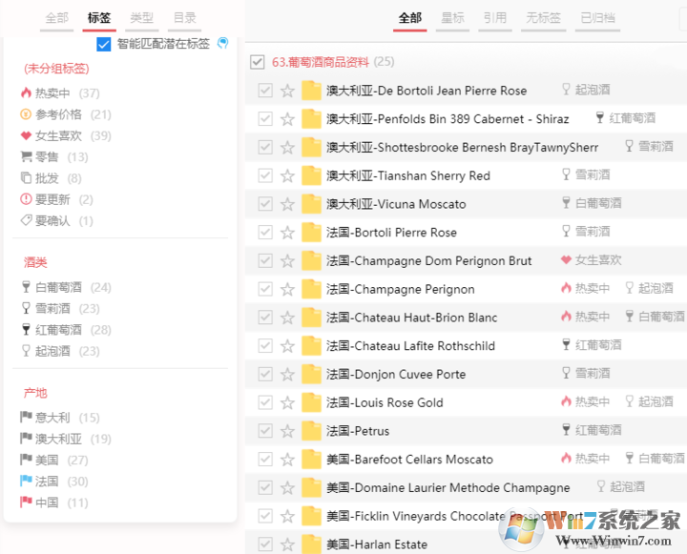Check the Donjon Cuvee Porte checkbox
This screenshot has width=687, height=554.
pyautogui.click(x=265, y=374)
